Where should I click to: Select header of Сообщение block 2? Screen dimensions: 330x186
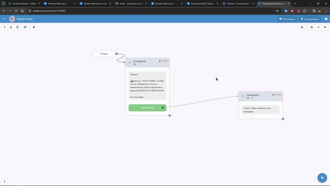(x=260, y=97)
